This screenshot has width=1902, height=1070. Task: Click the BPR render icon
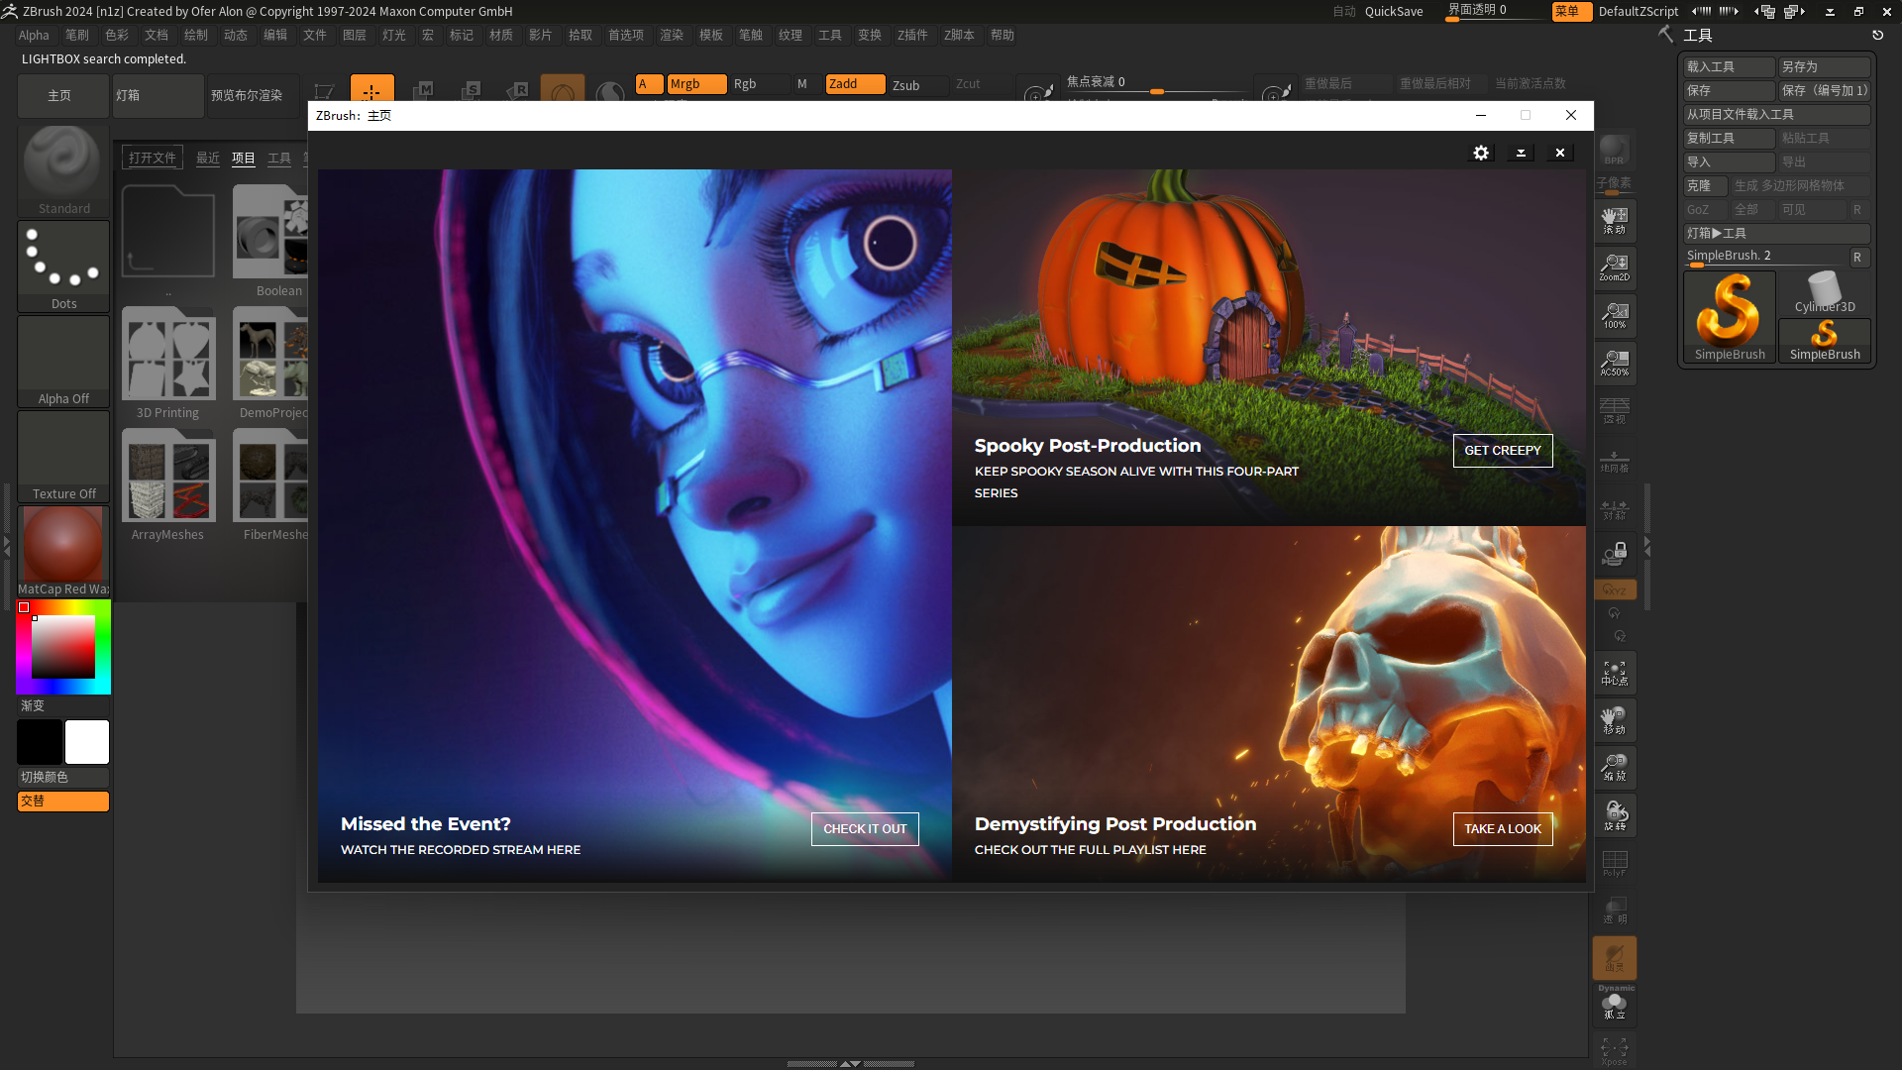click(1614, 151)
